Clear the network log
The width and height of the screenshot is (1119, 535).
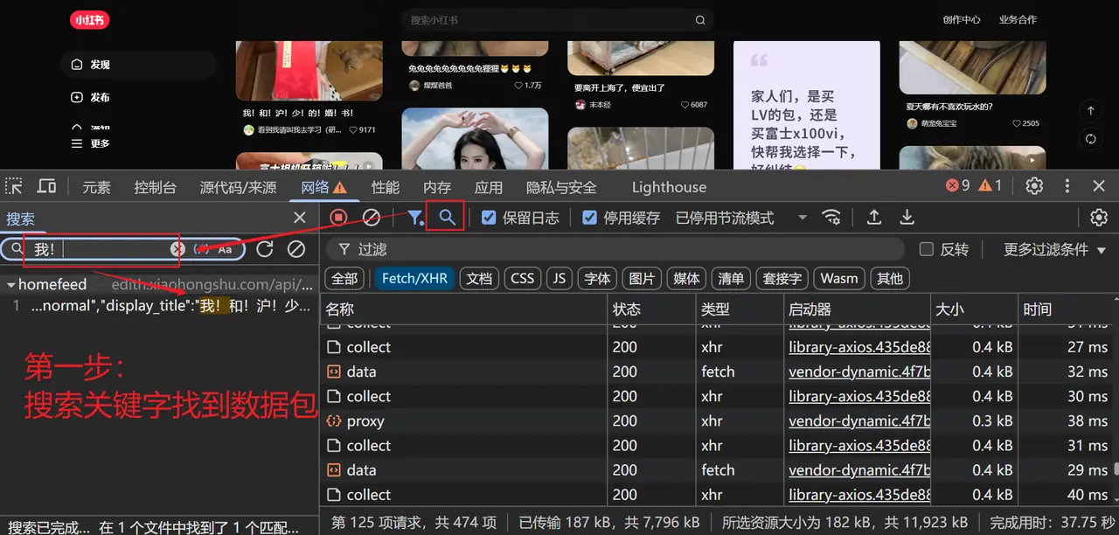pyautogui.click(x=372, y=218)
